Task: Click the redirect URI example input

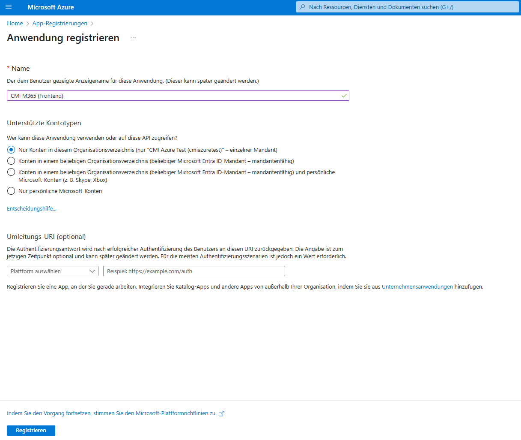Action: point(194,271)
